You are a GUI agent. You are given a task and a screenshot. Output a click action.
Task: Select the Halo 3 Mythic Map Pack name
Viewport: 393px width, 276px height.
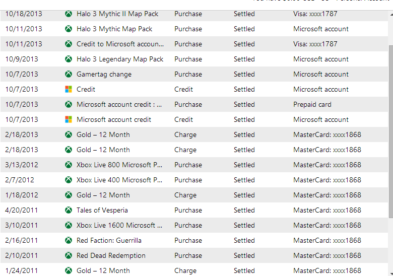point(114,29)
